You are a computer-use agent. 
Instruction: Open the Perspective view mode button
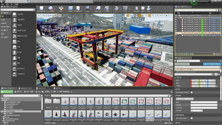pos(43,16)
